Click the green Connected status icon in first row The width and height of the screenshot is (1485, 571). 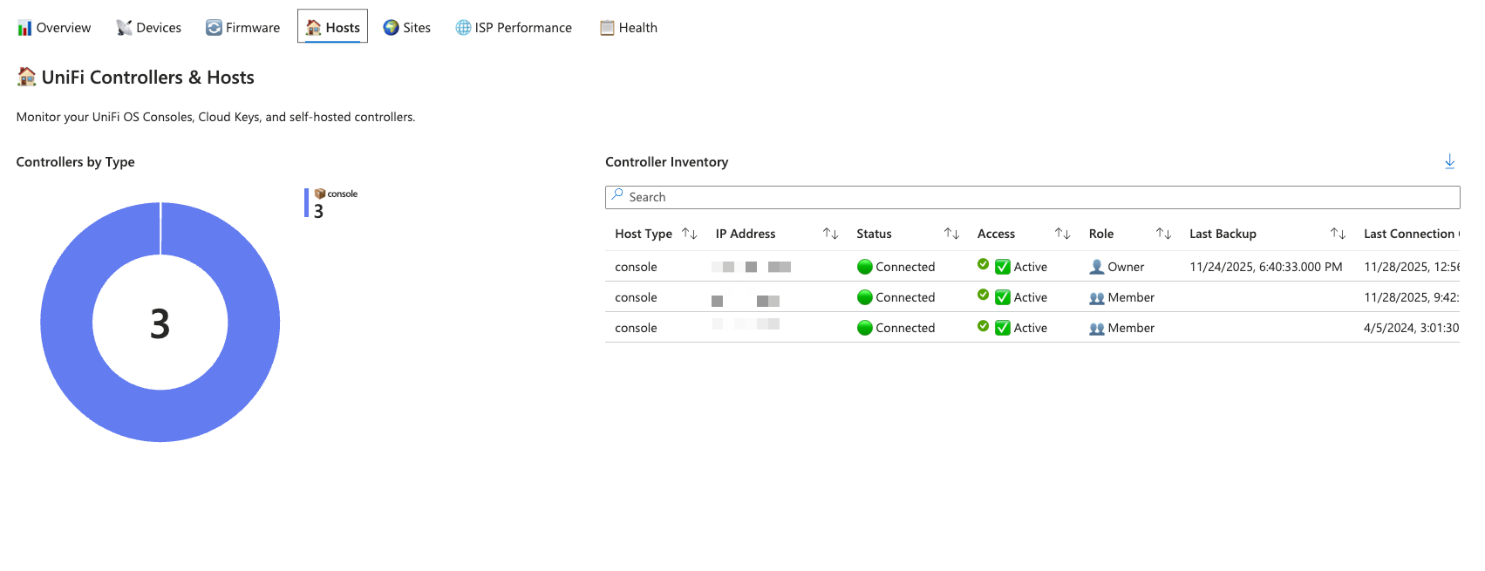click(865, 267)
